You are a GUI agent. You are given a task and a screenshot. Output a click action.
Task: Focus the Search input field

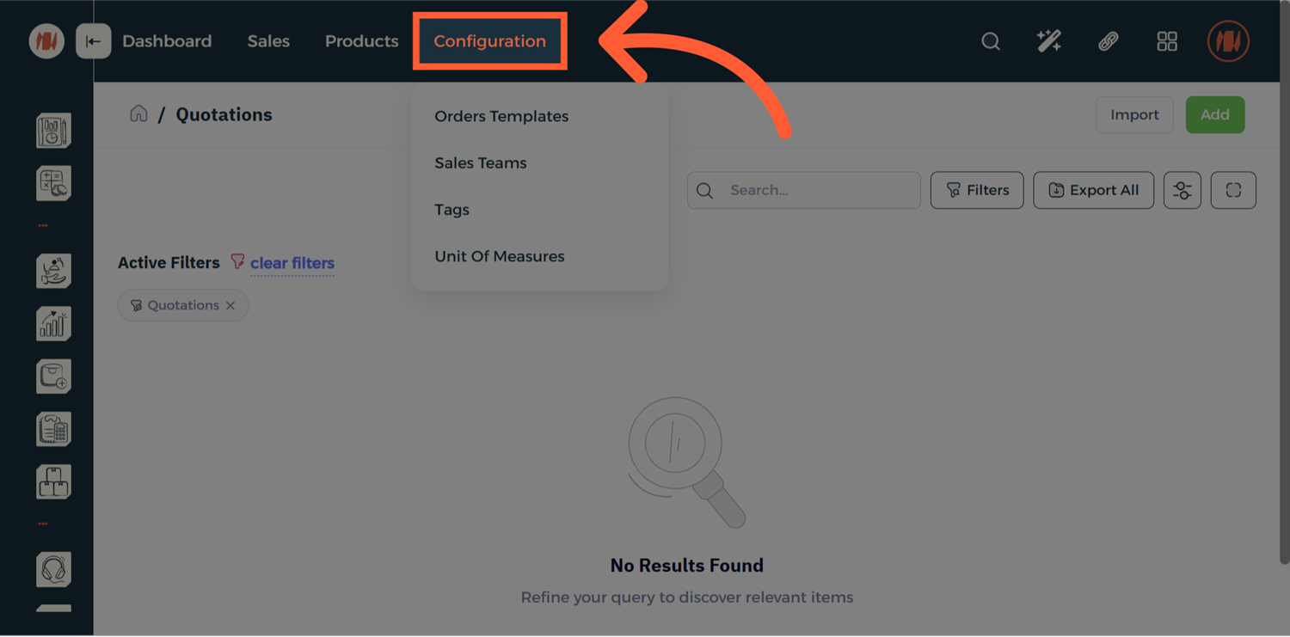click(x=817, y=190)
